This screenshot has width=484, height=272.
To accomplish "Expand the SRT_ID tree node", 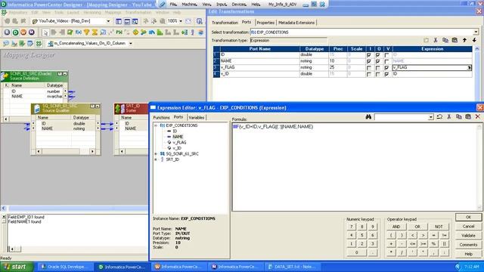I will click(x=156, y=159).
